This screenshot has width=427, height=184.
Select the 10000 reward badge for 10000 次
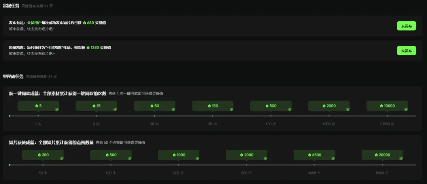coord(387,106)
